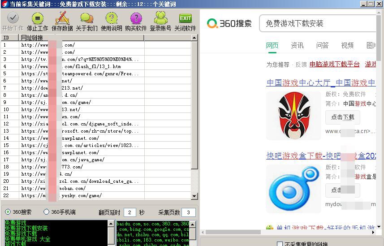
Task: Select row 22 with yesky.com/game/
Action: (96, 195)
